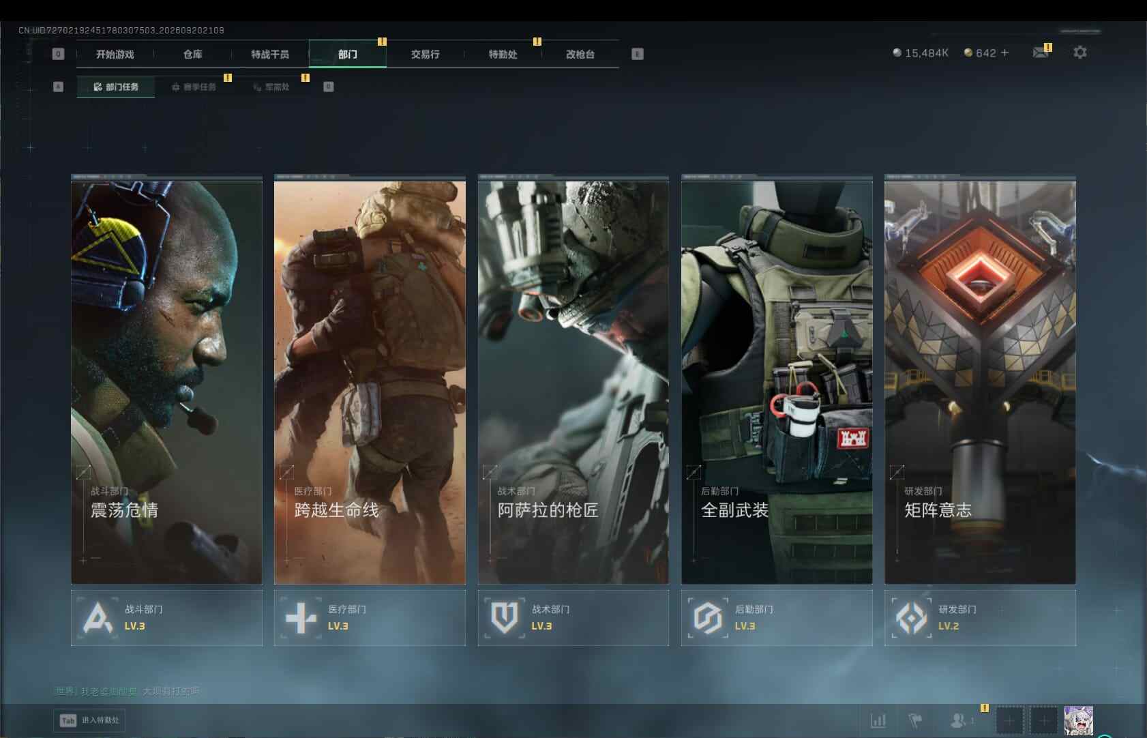
Task: Click the first empty squad invite slot
Action: point(1010,720)
